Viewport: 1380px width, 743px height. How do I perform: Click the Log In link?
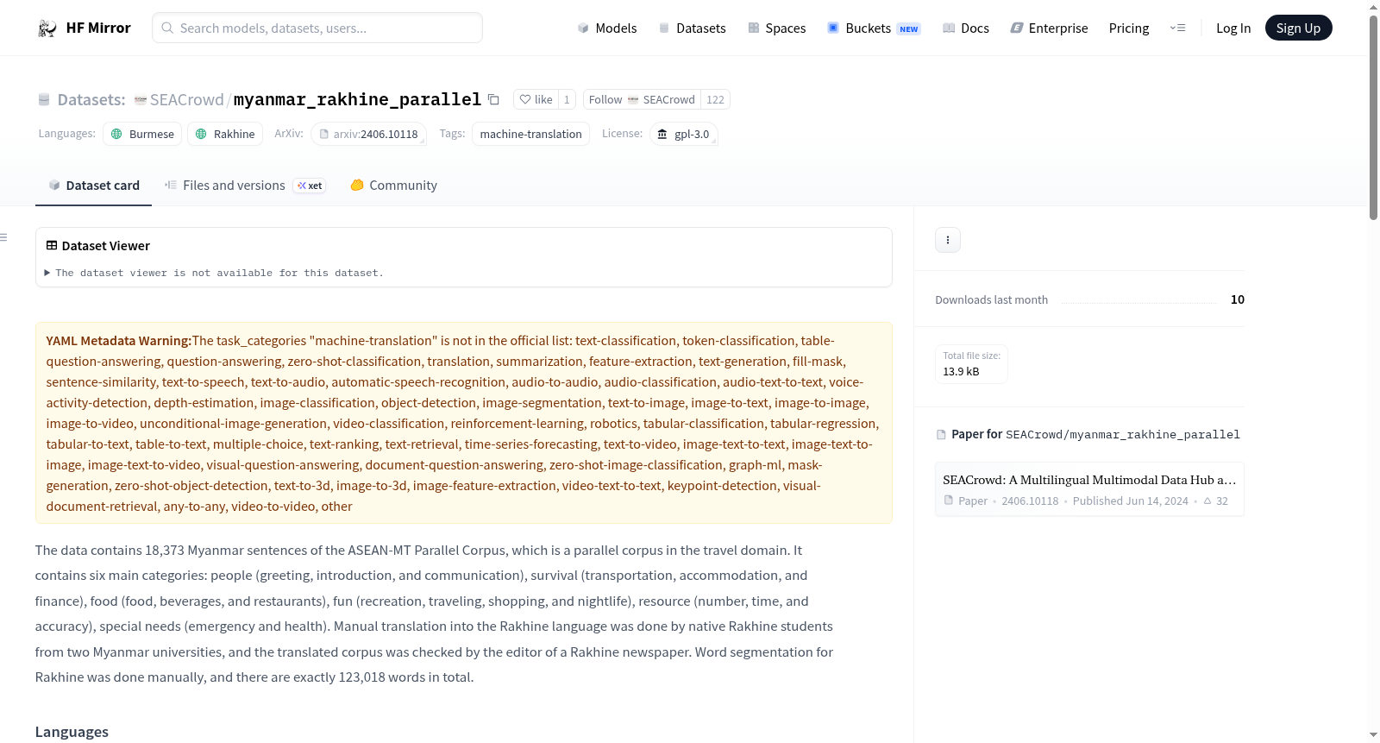(x=1233, y=28)
